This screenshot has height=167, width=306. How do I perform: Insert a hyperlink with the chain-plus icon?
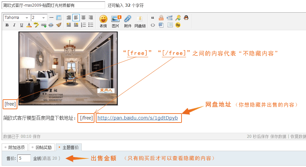point(44,25)
